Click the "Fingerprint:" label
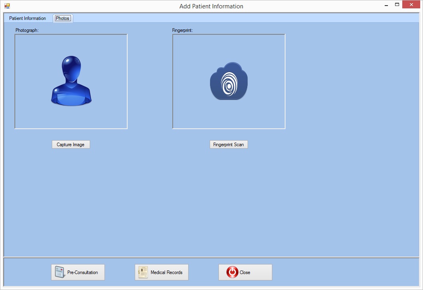 pyautogui.click(x=183, y=30)
